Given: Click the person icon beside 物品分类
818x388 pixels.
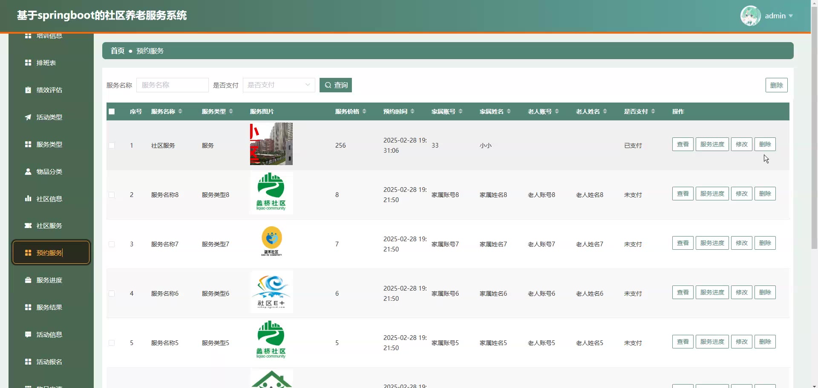Looking at the screenshot, I should click(28, 172).
